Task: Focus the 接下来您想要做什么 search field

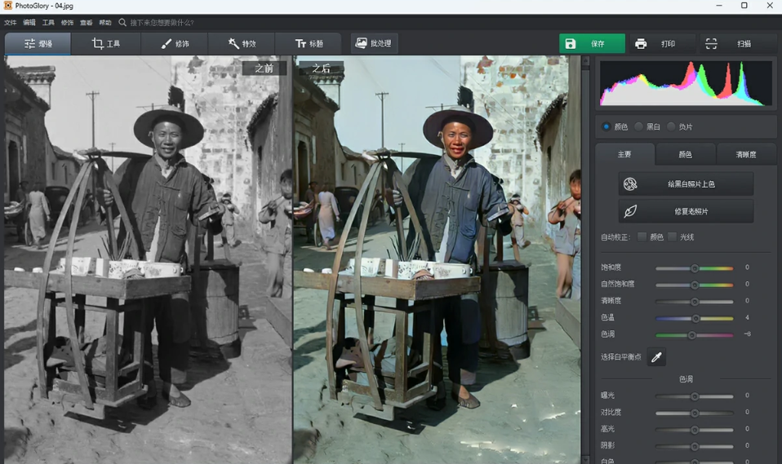Action: pos(162,23)
